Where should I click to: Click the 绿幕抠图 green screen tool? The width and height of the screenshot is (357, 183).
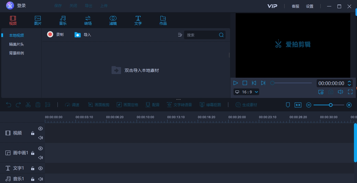(x=210, y=105)
